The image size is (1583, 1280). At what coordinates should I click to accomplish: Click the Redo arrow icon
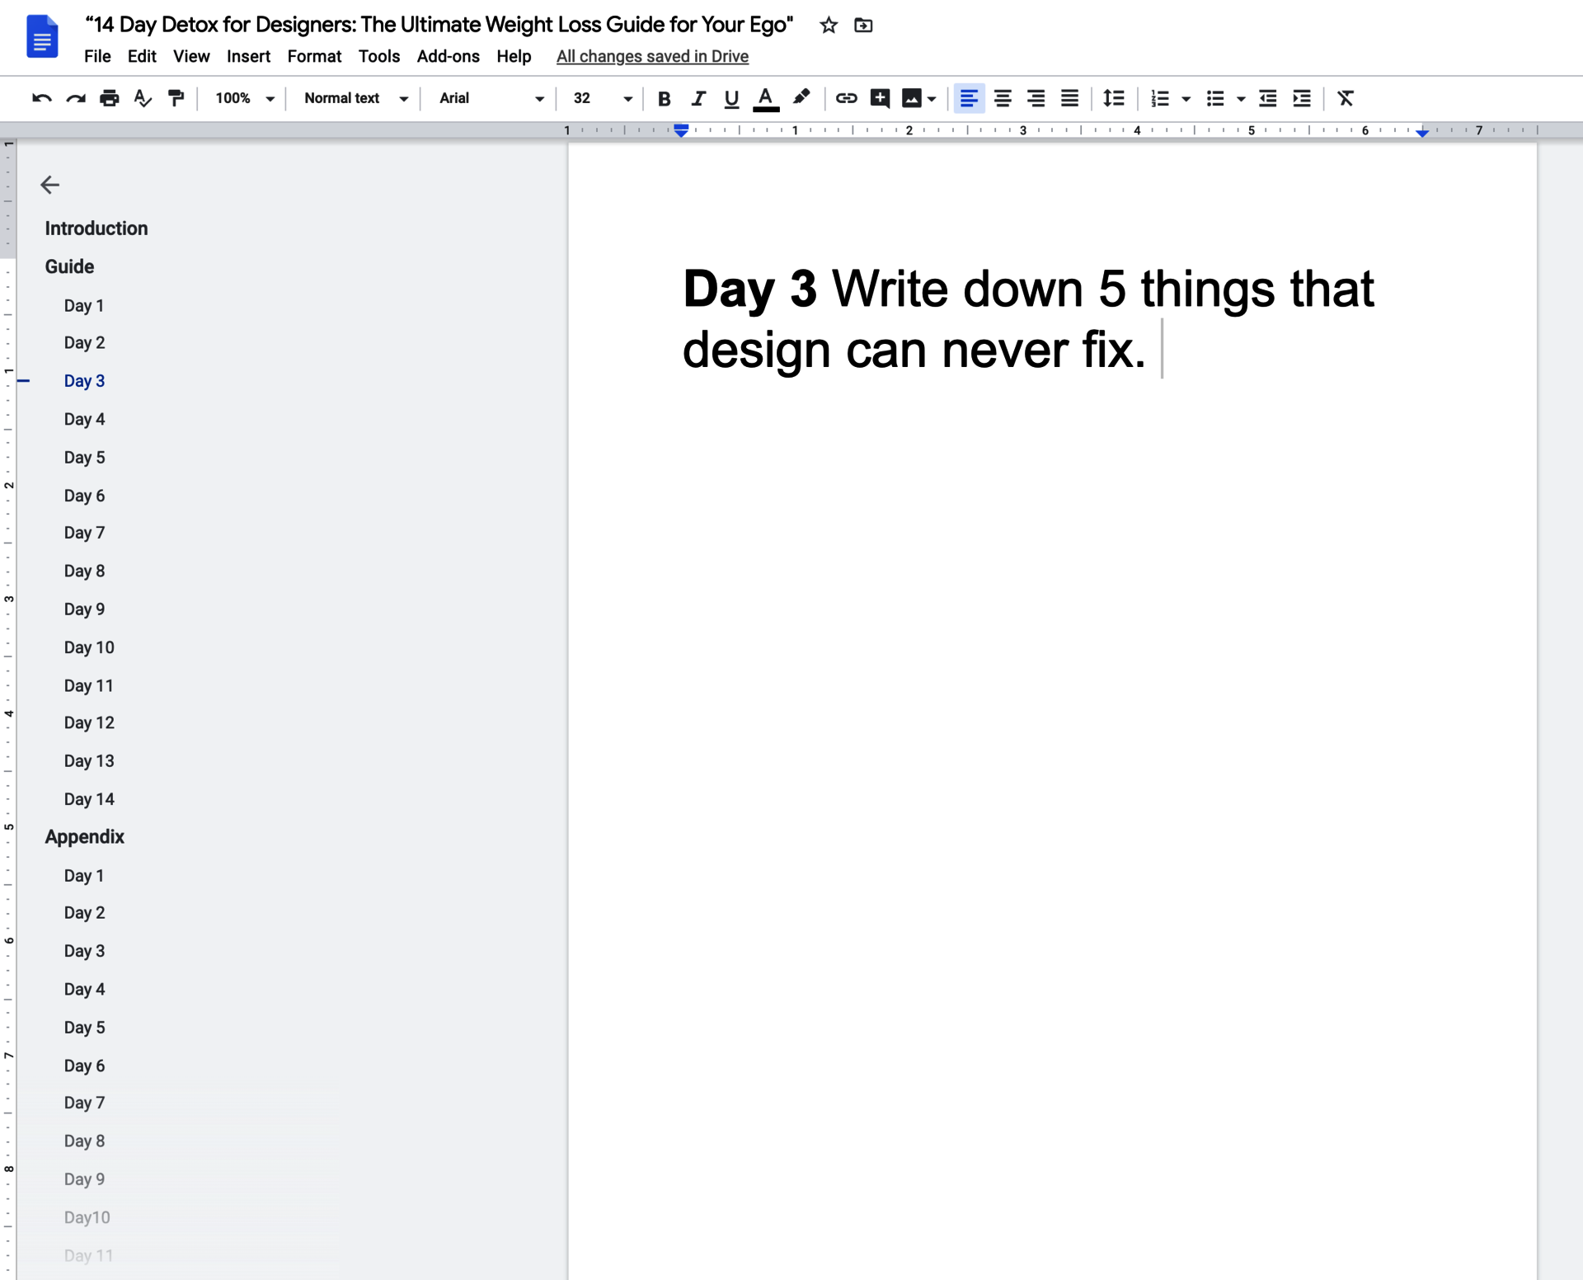(76, 98)
